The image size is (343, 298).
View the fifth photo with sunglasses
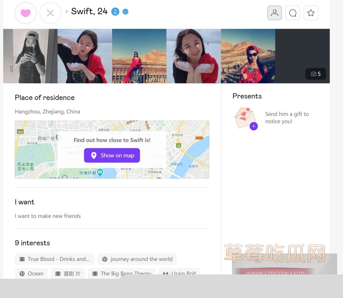pos(248,56)
